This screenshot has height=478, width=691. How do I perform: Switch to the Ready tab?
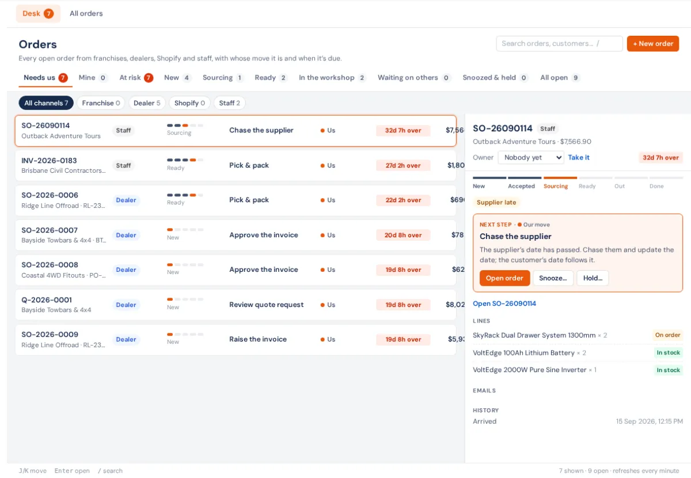[271, 78]
